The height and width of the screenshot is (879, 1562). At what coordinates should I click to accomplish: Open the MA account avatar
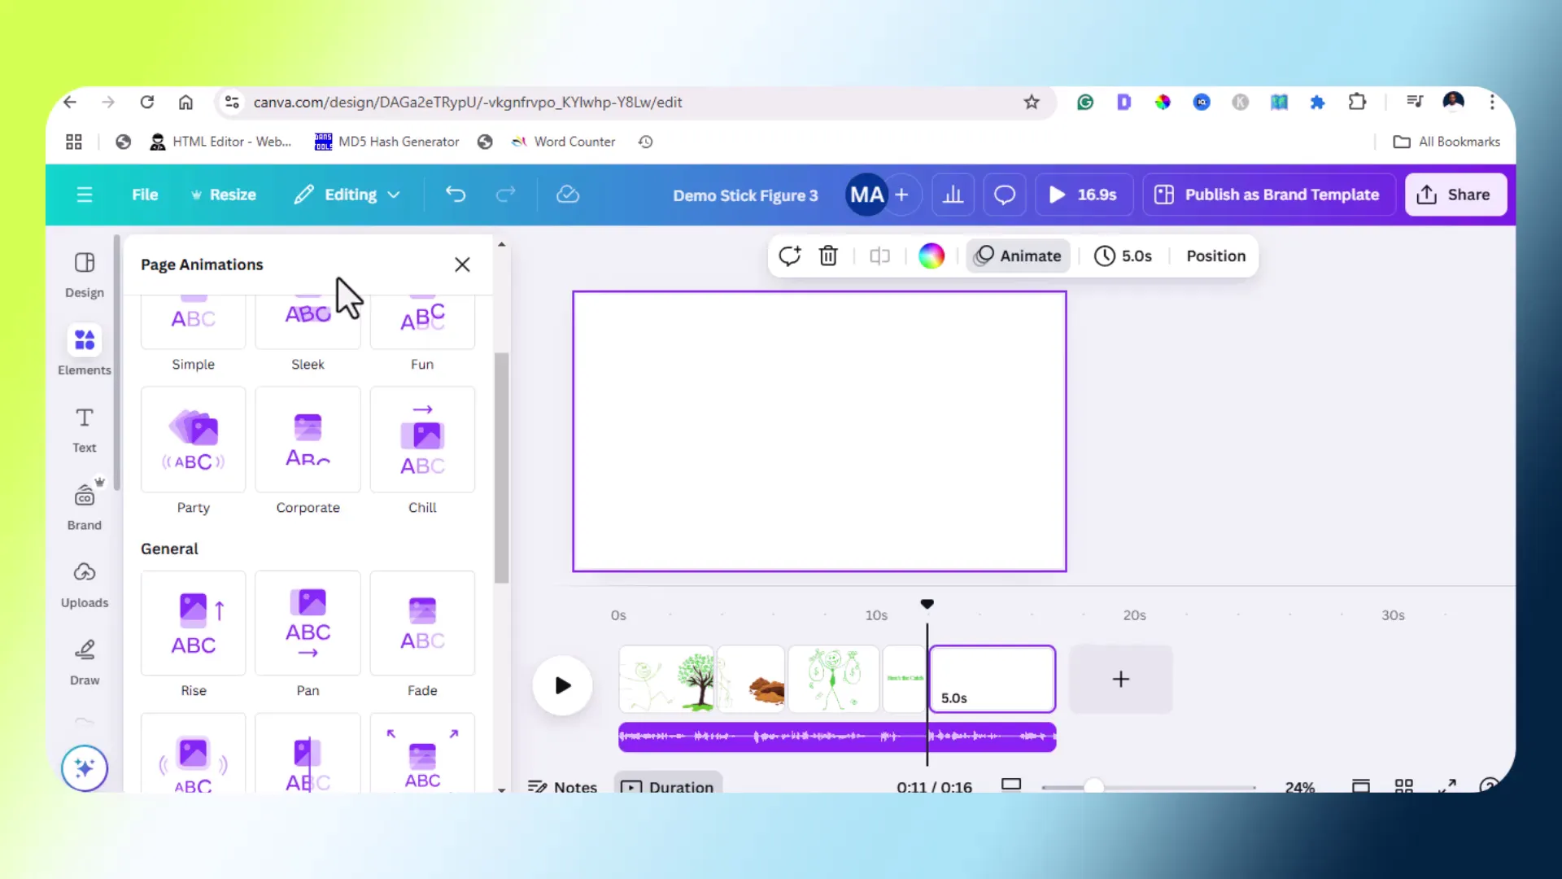[866, 195]
